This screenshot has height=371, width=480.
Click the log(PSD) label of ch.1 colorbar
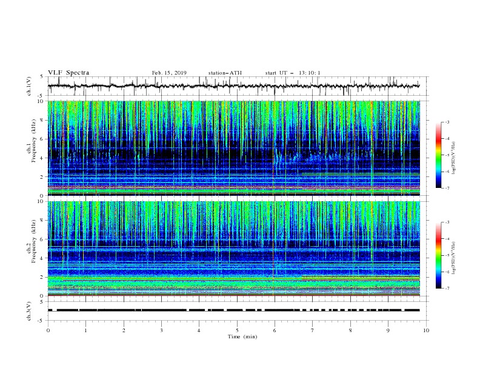(453, 158)
